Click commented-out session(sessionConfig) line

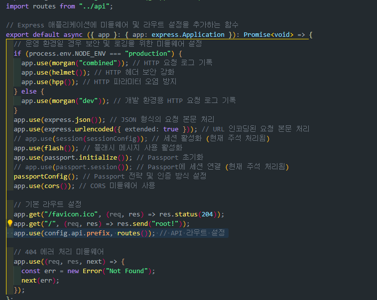(x=141, y=139)
